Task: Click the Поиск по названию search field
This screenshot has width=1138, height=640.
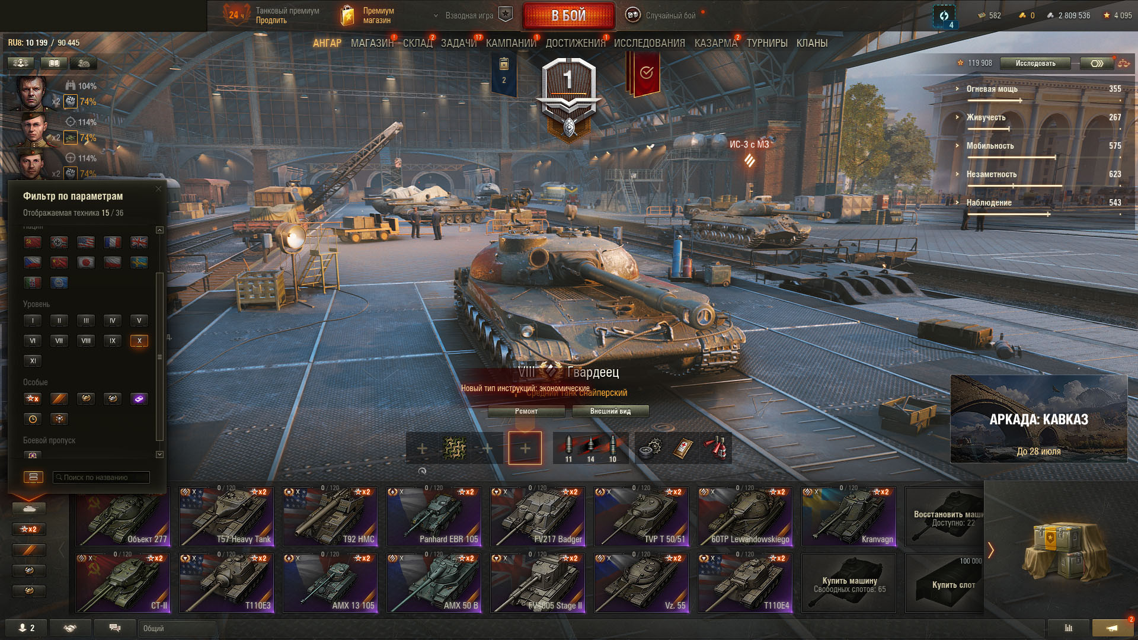Action: (x=101, y=478)
